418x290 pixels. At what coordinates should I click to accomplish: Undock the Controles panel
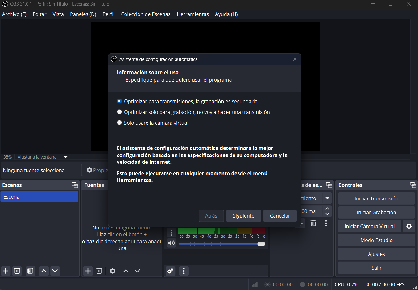413,185
